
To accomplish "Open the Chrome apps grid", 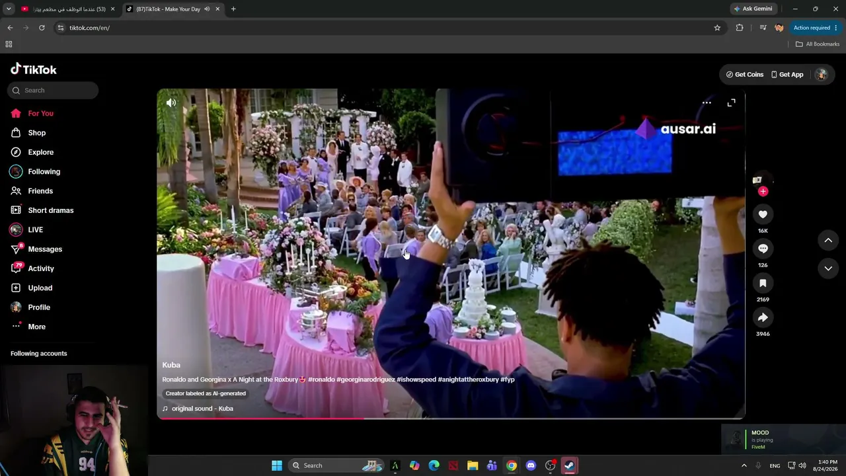I will 9,44.
